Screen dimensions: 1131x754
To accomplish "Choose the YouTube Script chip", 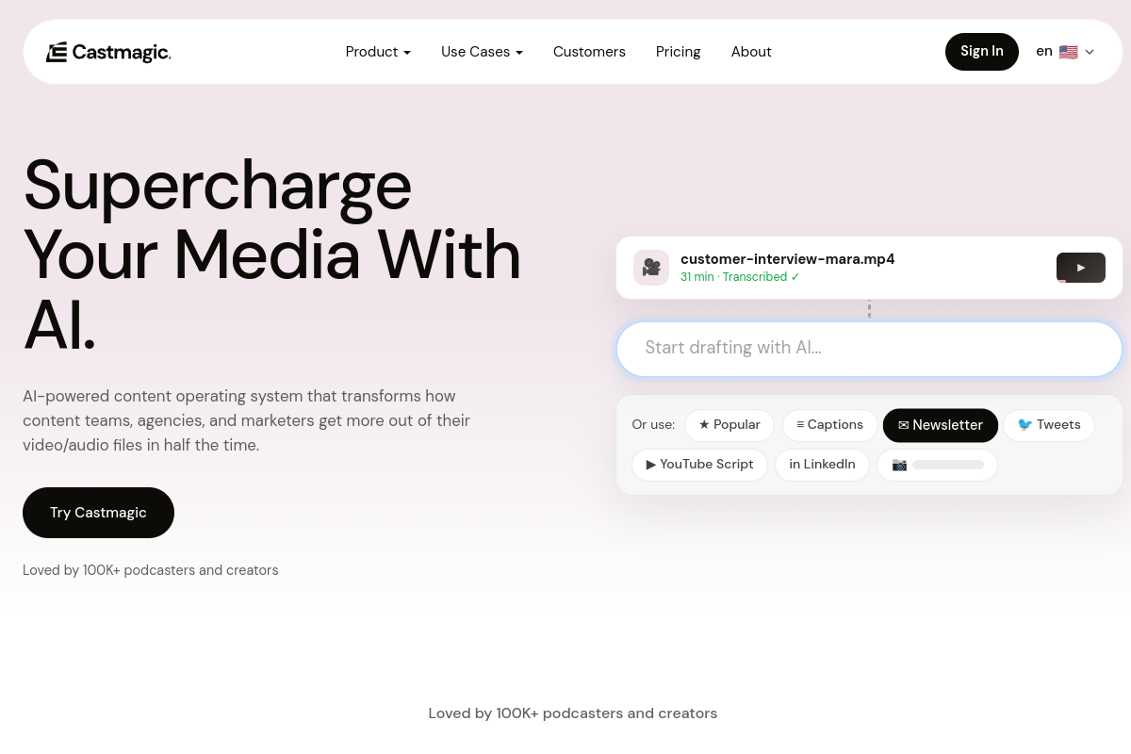I will [699, 465].
